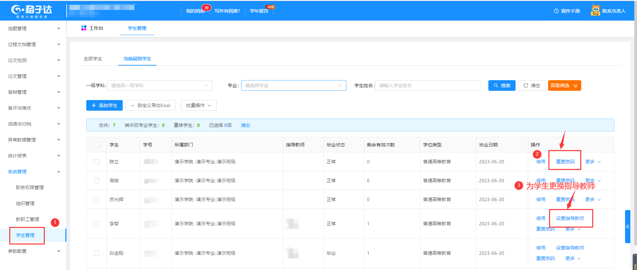
Task: Toggle the select-all header checkbox
Action: (x=97, y=145)
